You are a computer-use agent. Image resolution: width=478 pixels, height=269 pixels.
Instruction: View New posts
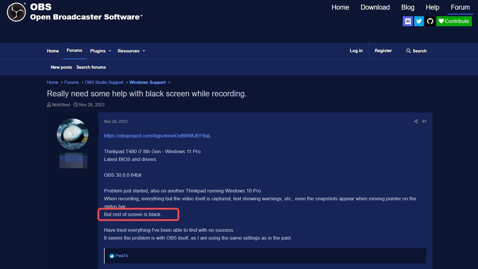tap(61, 67)
